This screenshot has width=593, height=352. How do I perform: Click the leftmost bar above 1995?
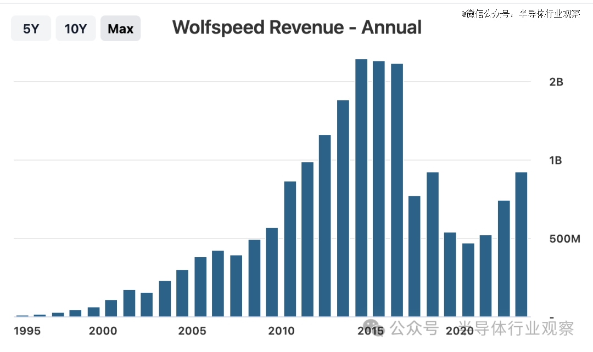click(23, 315)
